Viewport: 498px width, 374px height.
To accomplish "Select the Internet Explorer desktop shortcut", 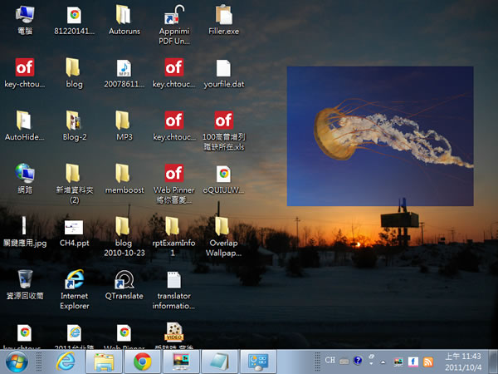I will 74,280.
